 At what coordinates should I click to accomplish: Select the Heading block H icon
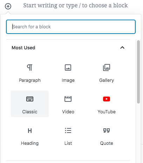[30, 130]
